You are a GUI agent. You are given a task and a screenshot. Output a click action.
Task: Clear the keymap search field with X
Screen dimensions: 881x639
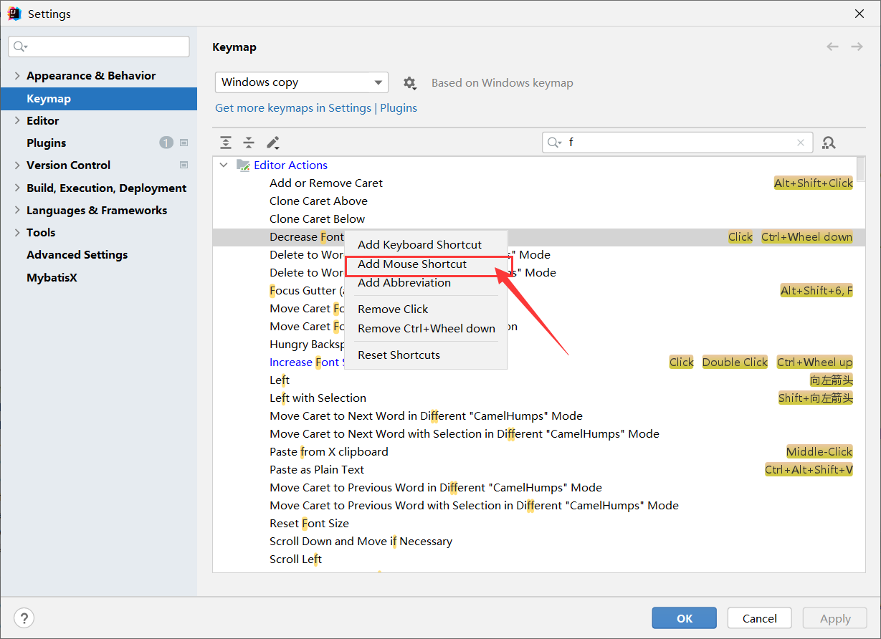tap(801, 143)
